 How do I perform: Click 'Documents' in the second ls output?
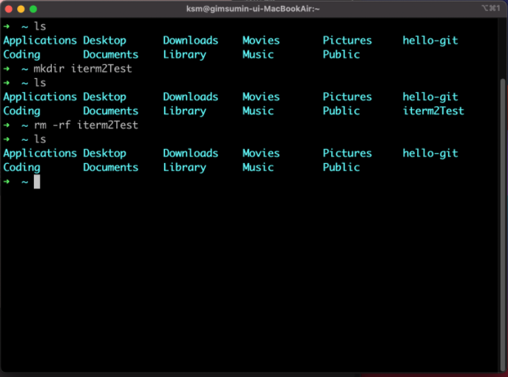[110, 111]
